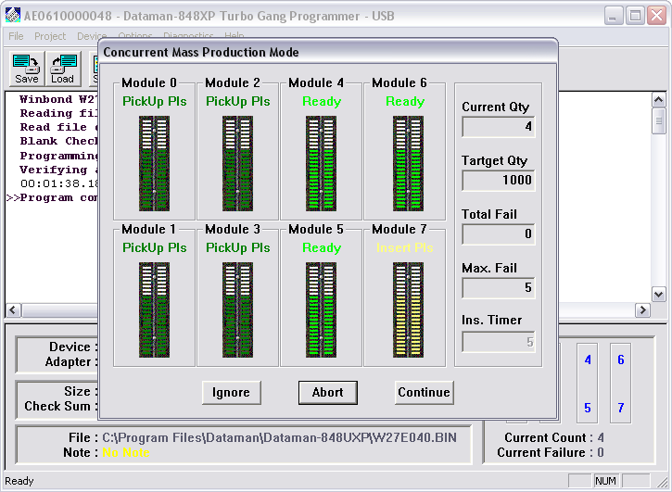Screen dimensions: 672x492
Task: Click the log scroll down arrow
Action: tap(659, 295)
